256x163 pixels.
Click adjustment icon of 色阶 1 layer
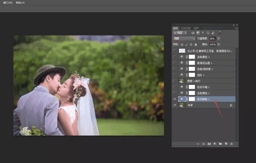[182, 75]
